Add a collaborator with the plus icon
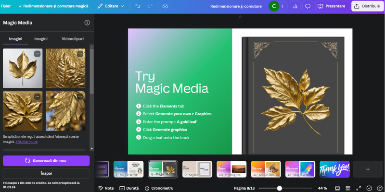The height and width of the screenshot is (192, 385). click(282, 6)
